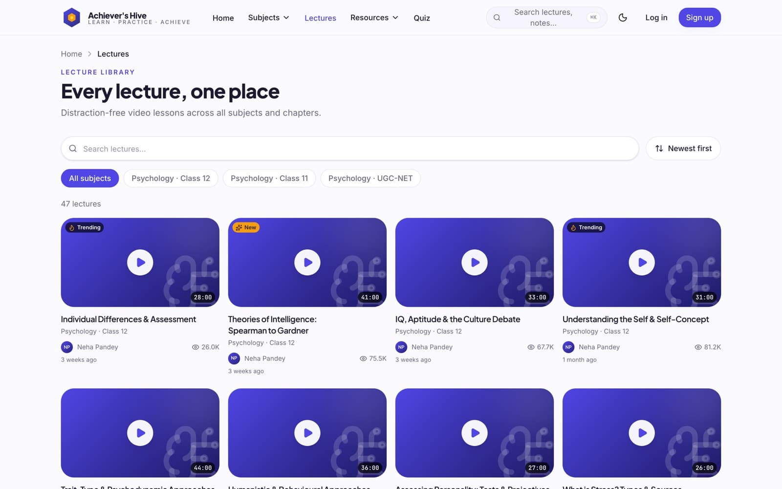Click the breadcrumb chevron separator after Home
Viewport: 782px width, 489px height.
pyautogui.click(x=89, y=54)
